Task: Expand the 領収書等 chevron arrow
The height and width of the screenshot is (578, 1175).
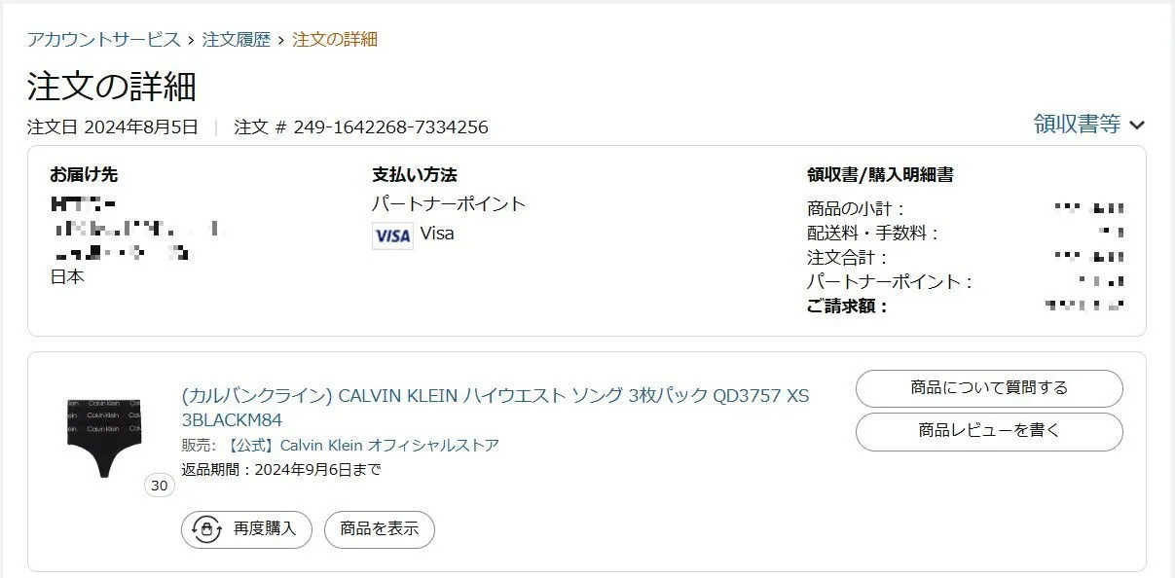Action: 1138,125
